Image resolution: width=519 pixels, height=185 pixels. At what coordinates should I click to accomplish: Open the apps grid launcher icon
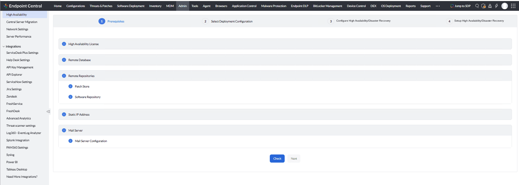point(513,6)
